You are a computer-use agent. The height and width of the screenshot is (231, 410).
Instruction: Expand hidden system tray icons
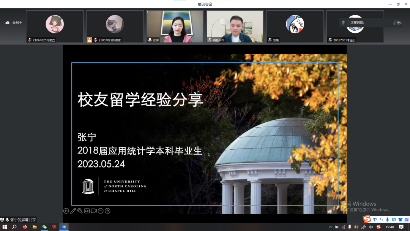point(330,227)
